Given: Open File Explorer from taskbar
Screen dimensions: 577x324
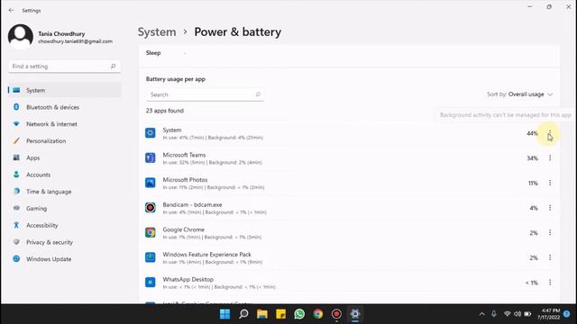Looking at the screenshot, I should pyautogui.click(x=262, y=314).
